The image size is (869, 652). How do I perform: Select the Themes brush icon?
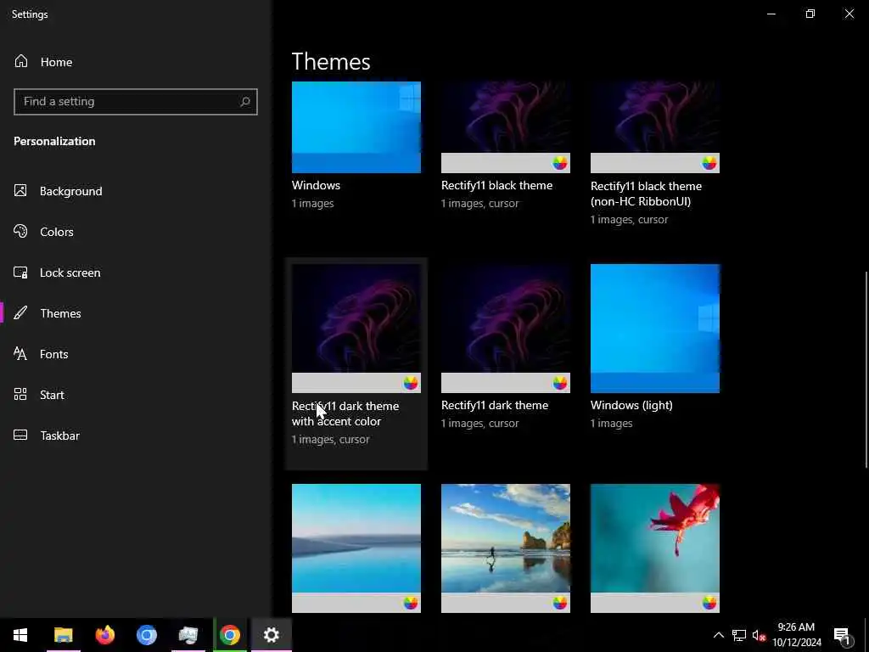[x=20, y=313]
